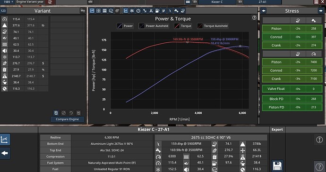Image resolution: width=326 pixels, height=172 pixels.
Task: Click the 2675 cc SOHC 4 90° V6 header
Action: tap(211, 138)
